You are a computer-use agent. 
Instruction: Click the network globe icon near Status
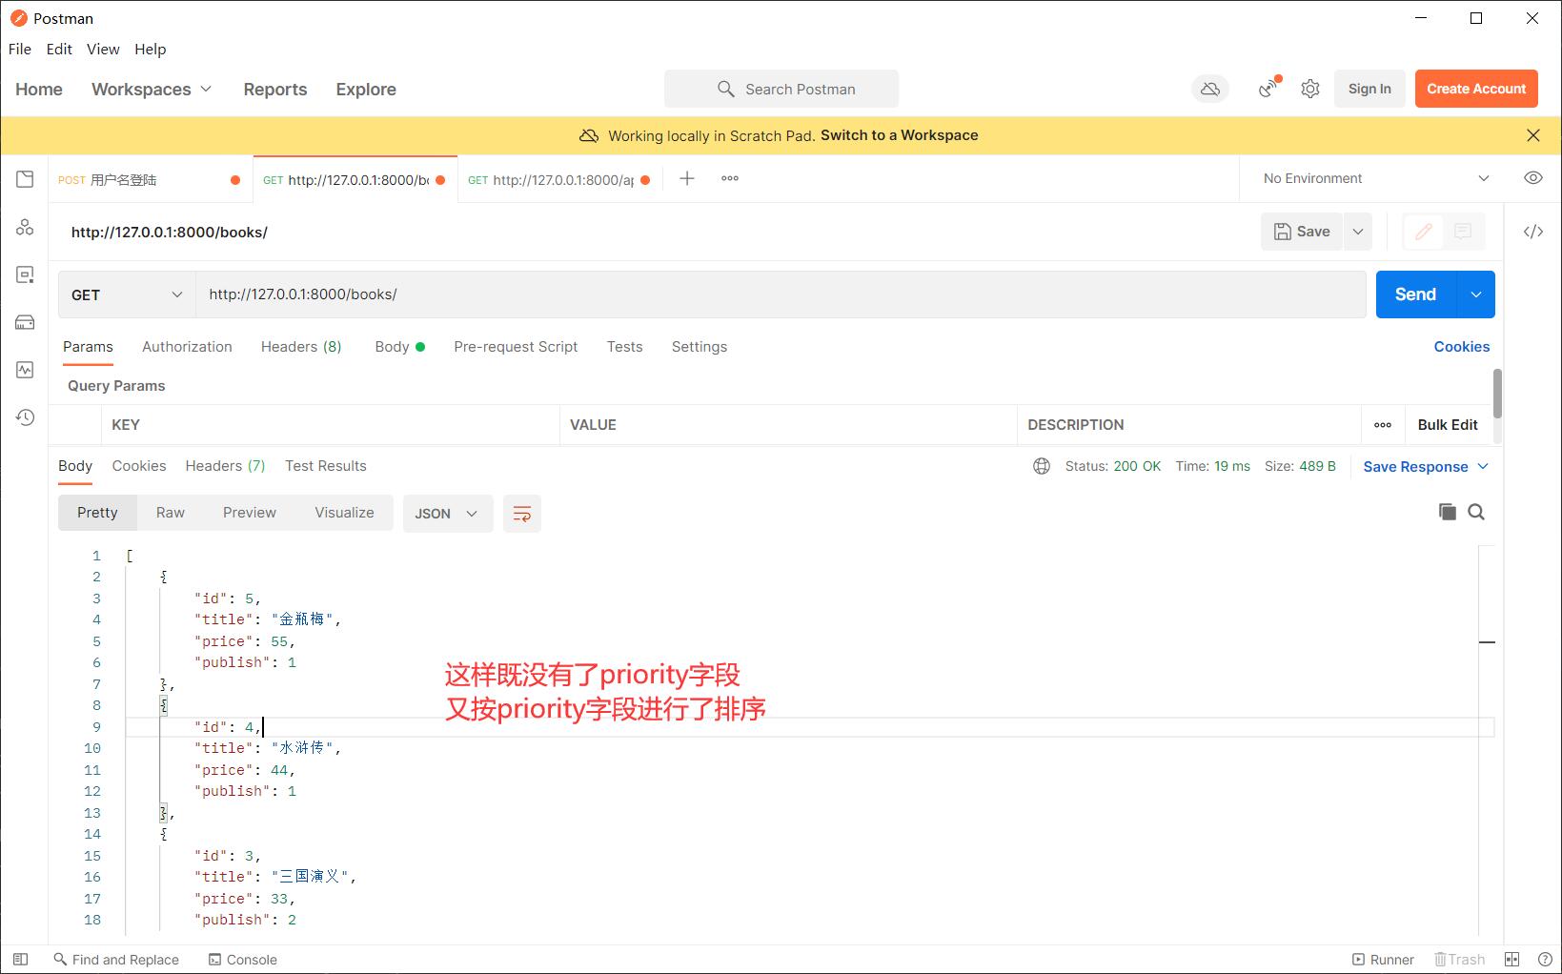1042,466
